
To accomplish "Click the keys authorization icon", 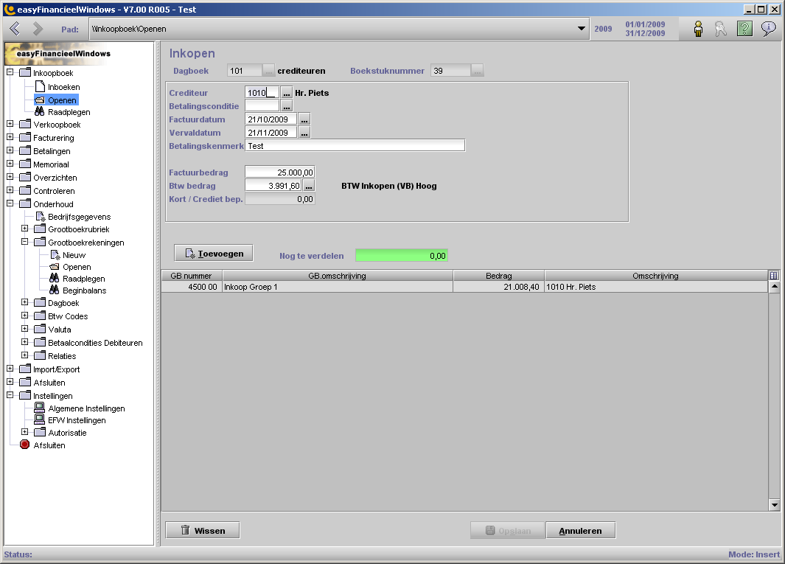I will (721, 29).
